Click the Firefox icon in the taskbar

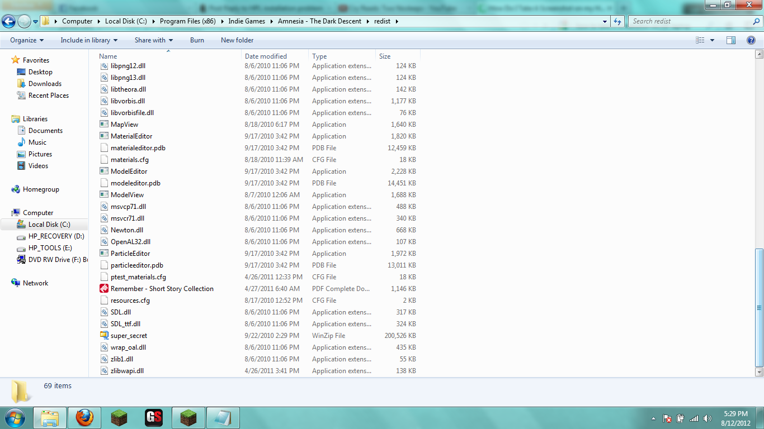coord(84,417)
